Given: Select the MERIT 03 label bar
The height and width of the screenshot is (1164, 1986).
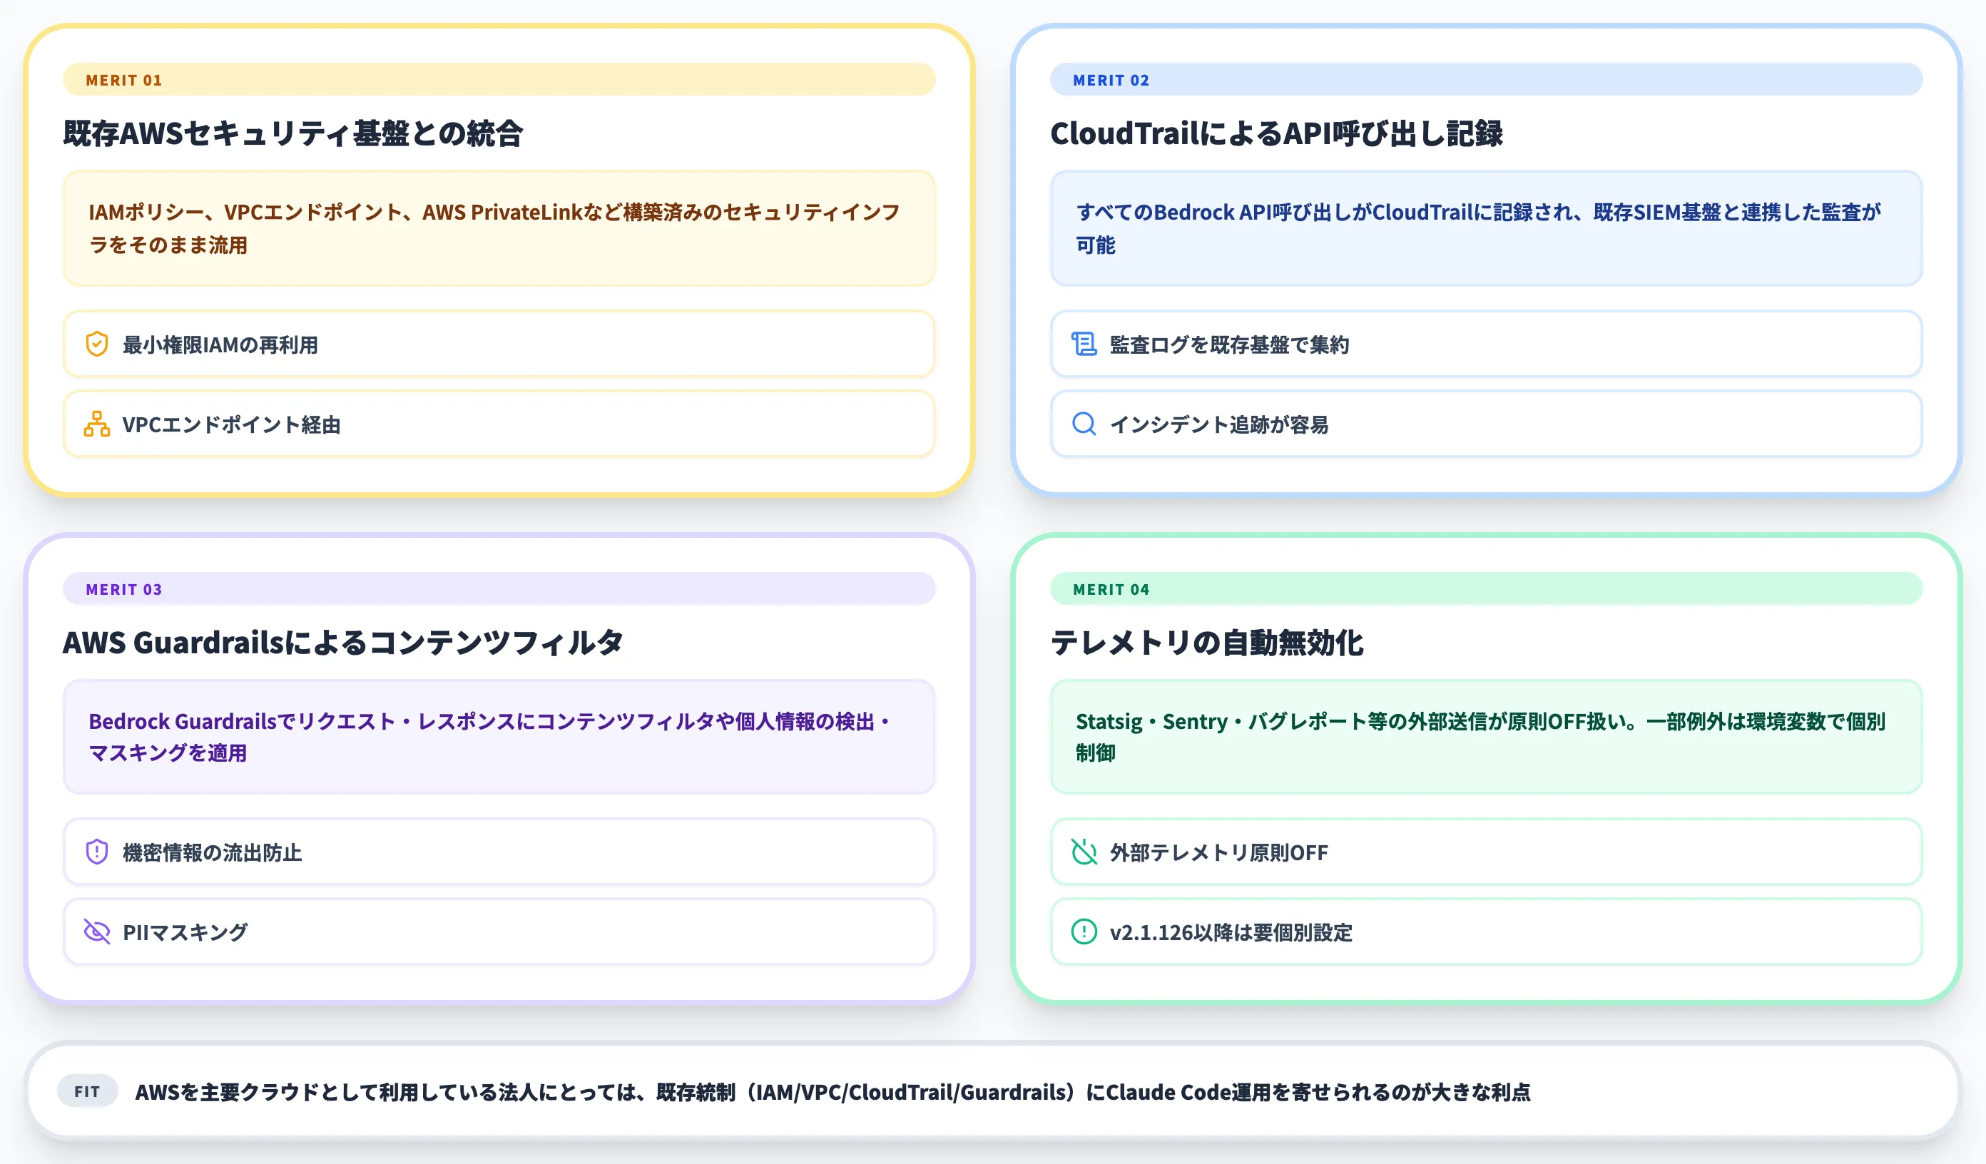Looking at the screenshot, I should 499,588.
